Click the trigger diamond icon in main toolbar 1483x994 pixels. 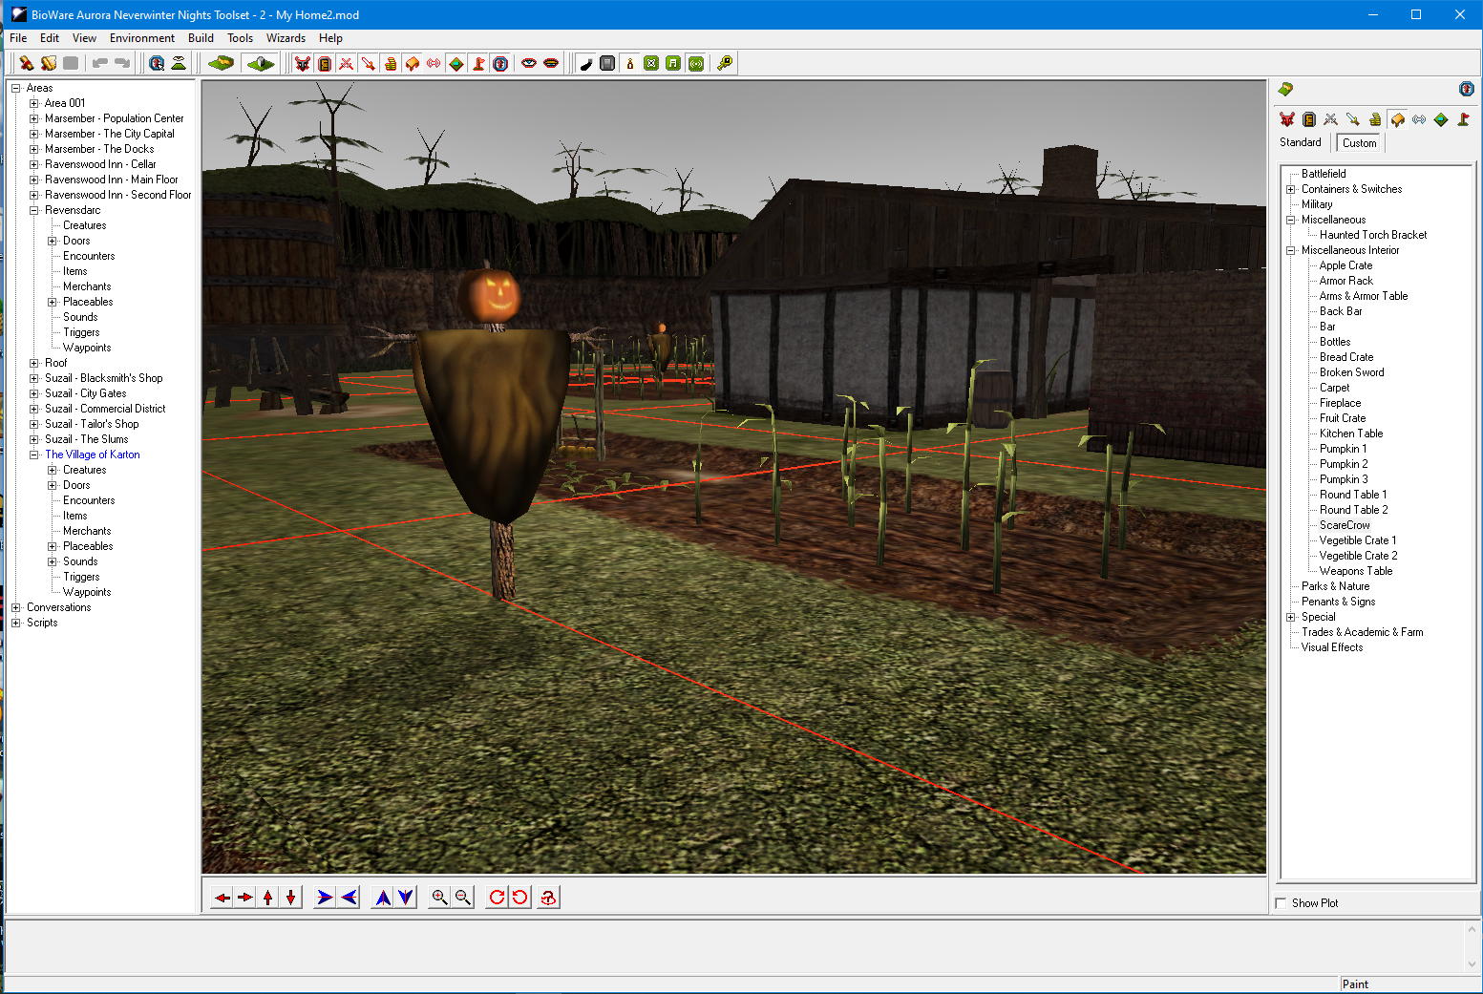(x=456, y=64)
